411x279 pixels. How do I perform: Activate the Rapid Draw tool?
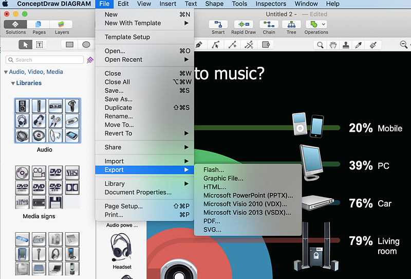click(x=244, y=24)
